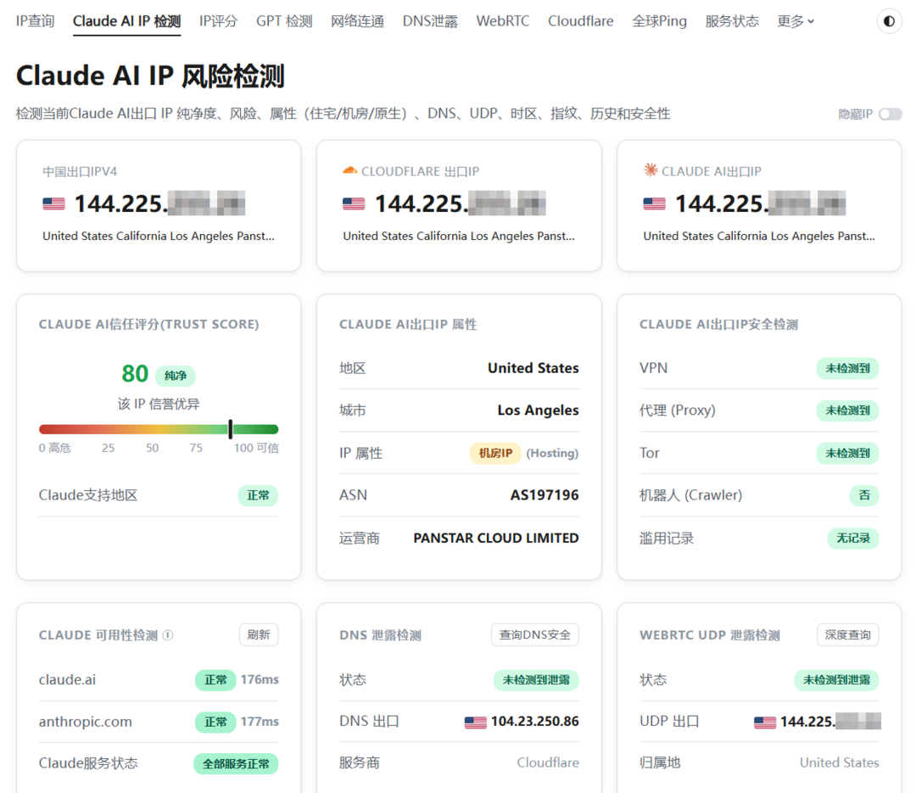Click PANSTAR CLOUD LIMITED operator name
Screen dimensions: 916x793
496,539
